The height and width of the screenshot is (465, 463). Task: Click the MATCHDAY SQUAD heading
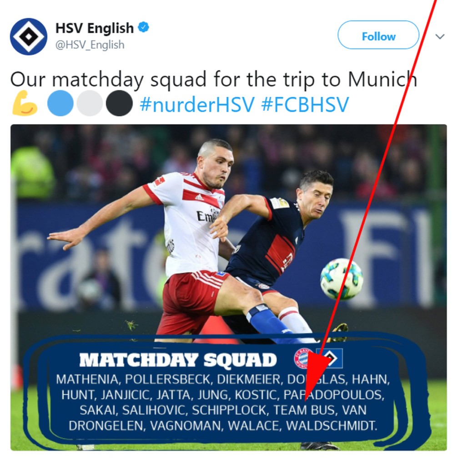point(178,360)
